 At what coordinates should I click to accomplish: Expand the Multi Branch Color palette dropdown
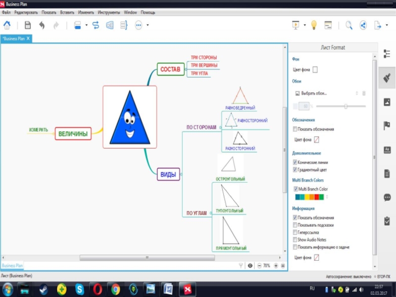326,197
